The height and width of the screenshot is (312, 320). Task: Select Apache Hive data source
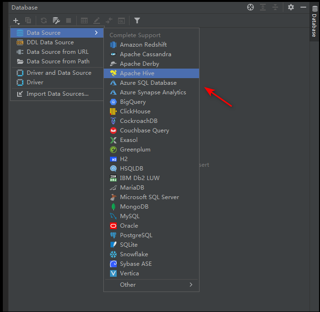(x=151, y=73)
